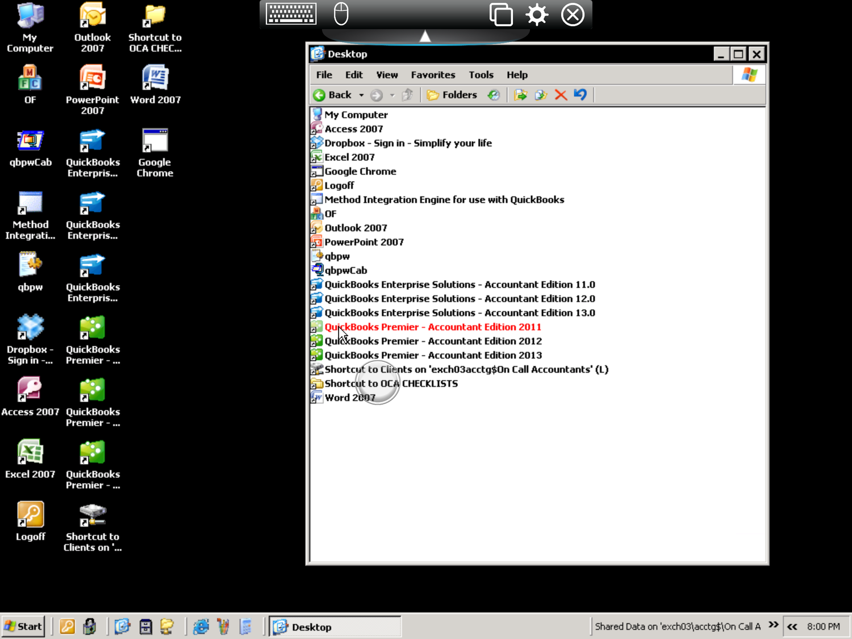Select Logoff in the Desktop window list

pyautogui.click(x=333, y=186)
